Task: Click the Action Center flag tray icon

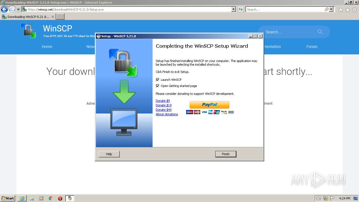Action: pyautogui.click(x=332, y=198)
